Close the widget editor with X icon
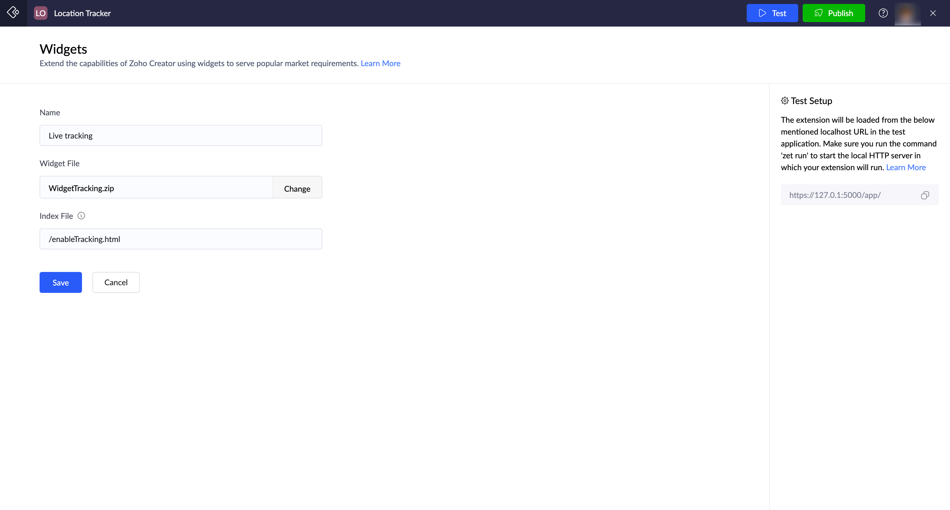950x510 pixels. pyautogui.click(x=933, y=13)
